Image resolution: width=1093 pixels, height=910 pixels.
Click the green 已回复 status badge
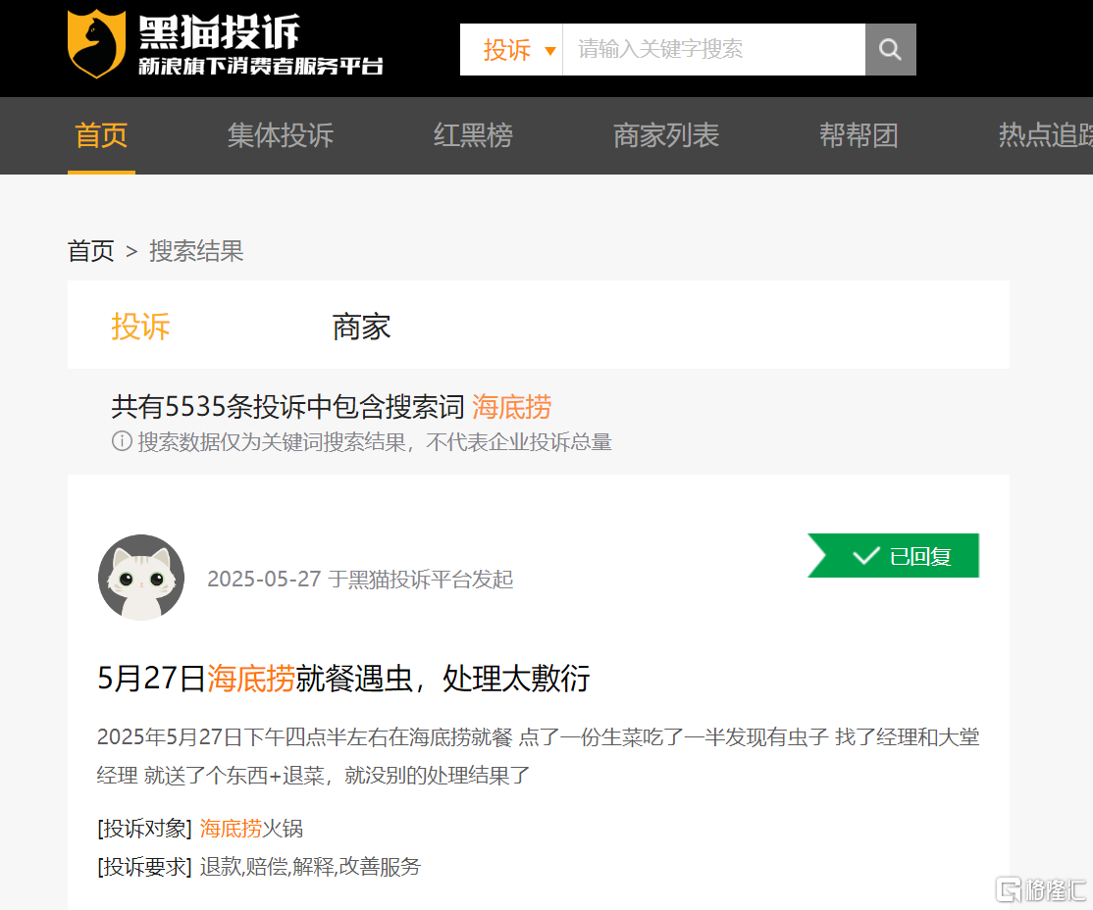(893, 555)
